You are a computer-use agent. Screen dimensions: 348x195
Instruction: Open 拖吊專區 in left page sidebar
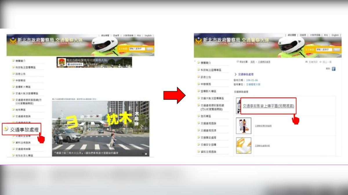click(x=21, y=110)
